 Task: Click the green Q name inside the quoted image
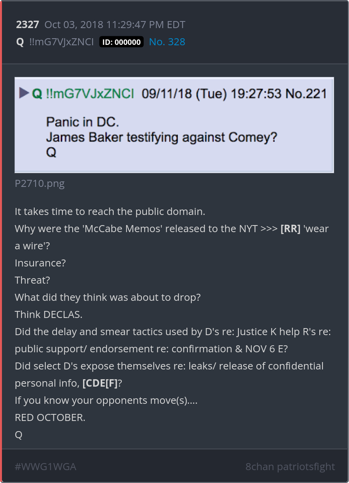37,93
